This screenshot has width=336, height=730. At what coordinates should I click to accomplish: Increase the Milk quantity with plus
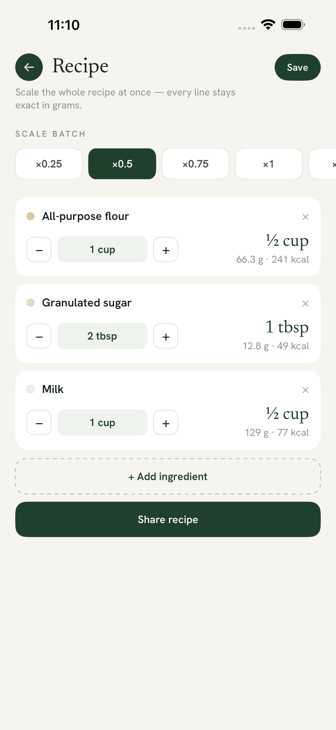(x=166, y=423)
